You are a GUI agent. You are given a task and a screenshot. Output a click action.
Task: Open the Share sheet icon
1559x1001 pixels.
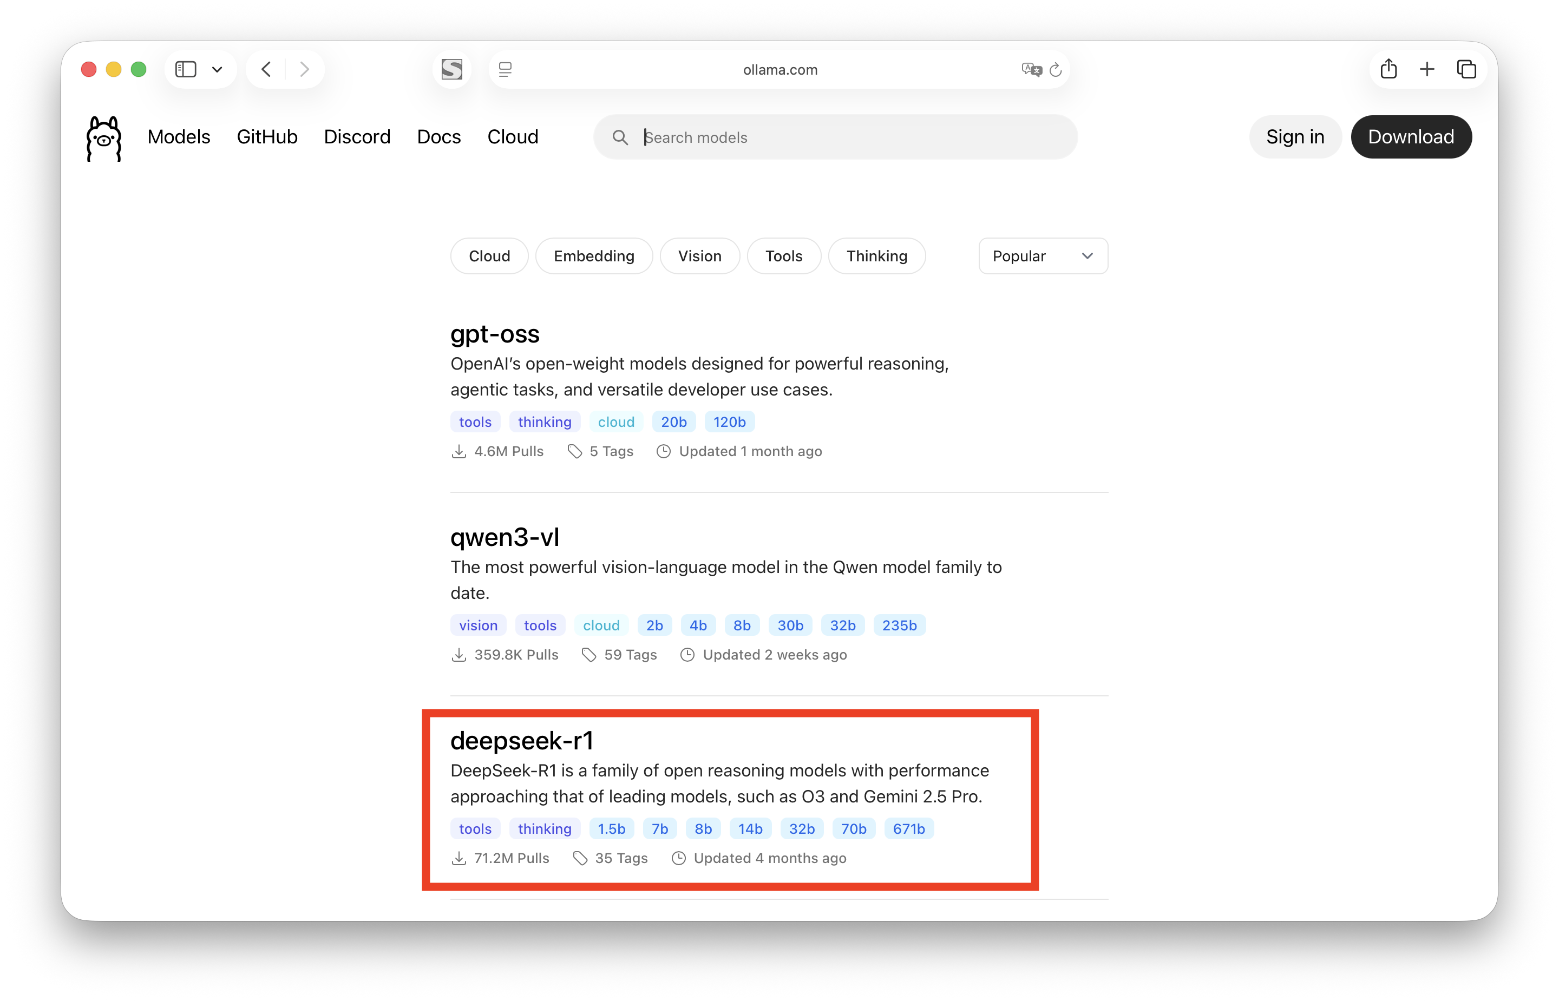[x=1388, y=69]
